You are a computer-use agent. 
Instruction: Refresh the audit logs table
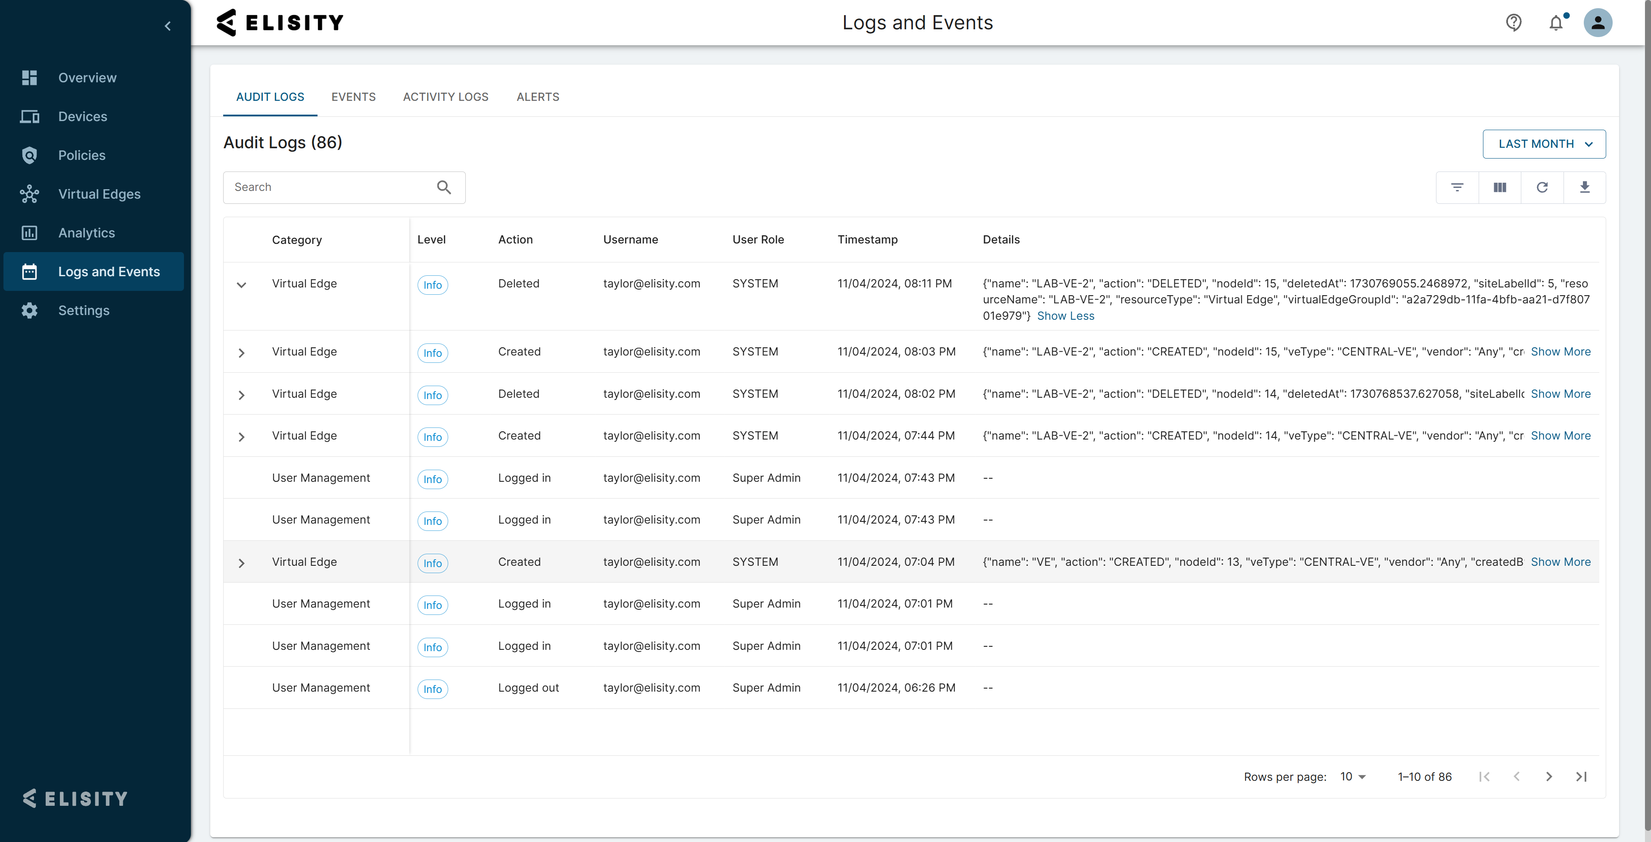point(1542,187)
